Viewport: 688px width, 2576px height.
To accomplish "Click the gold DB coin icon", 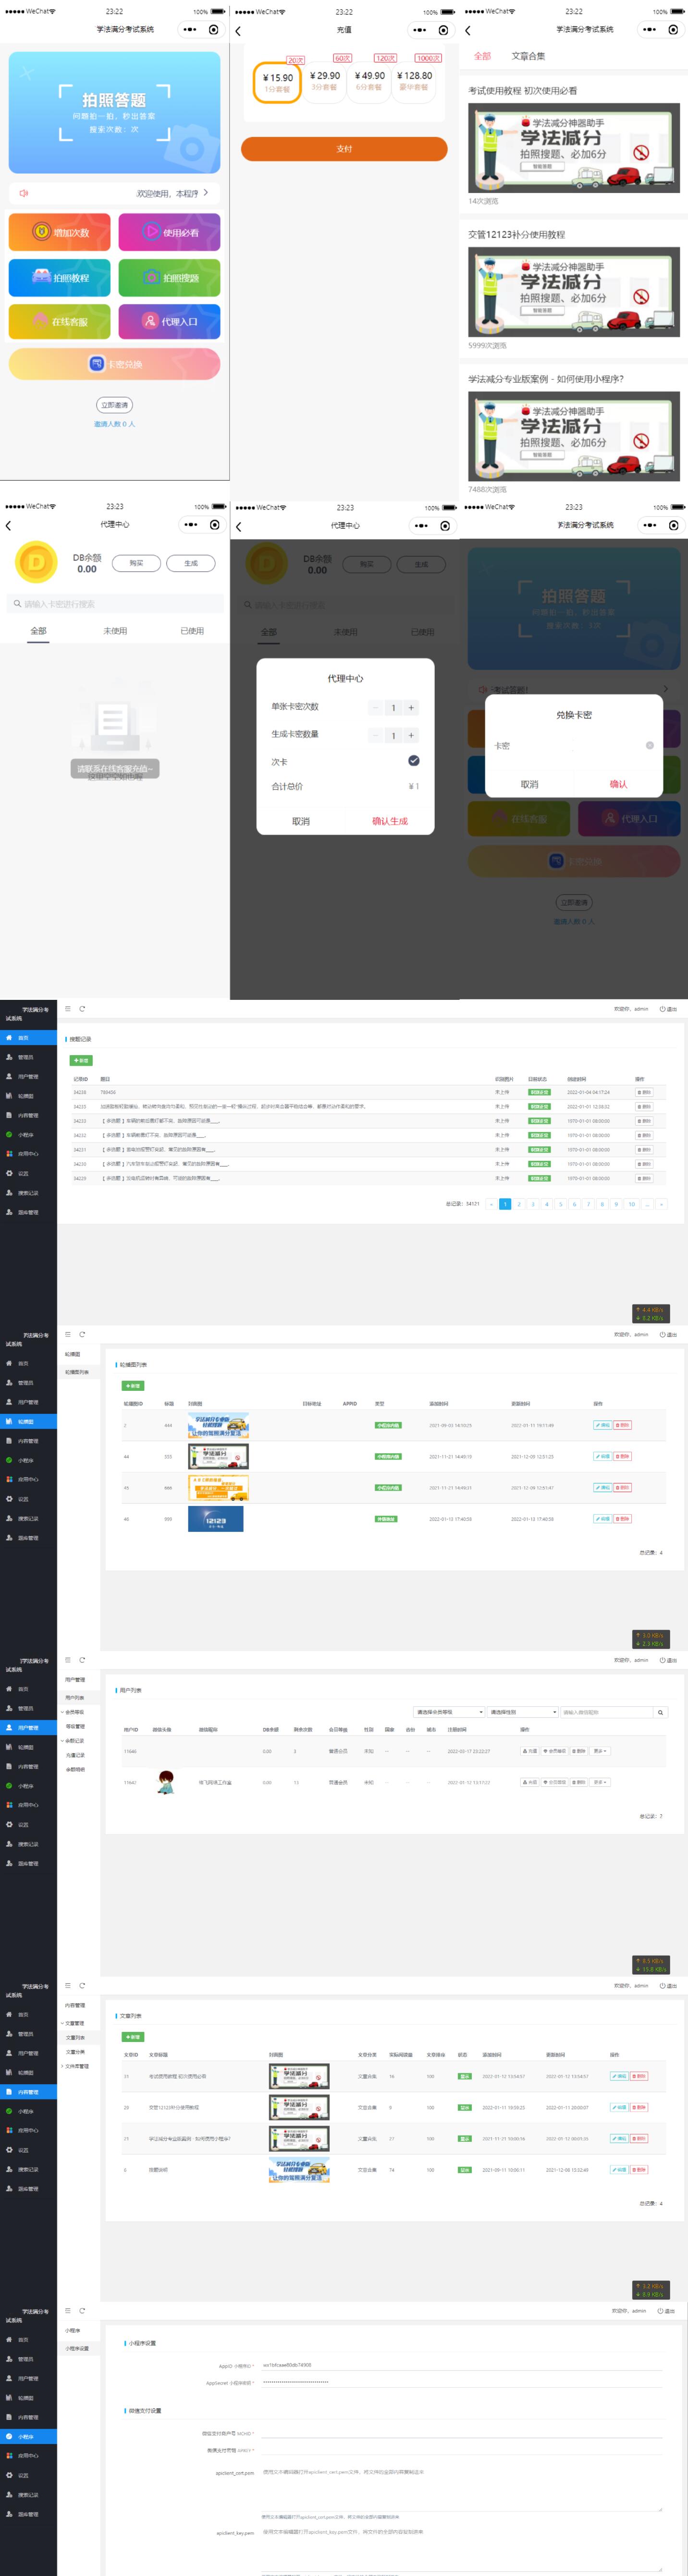I will [36, 562].
